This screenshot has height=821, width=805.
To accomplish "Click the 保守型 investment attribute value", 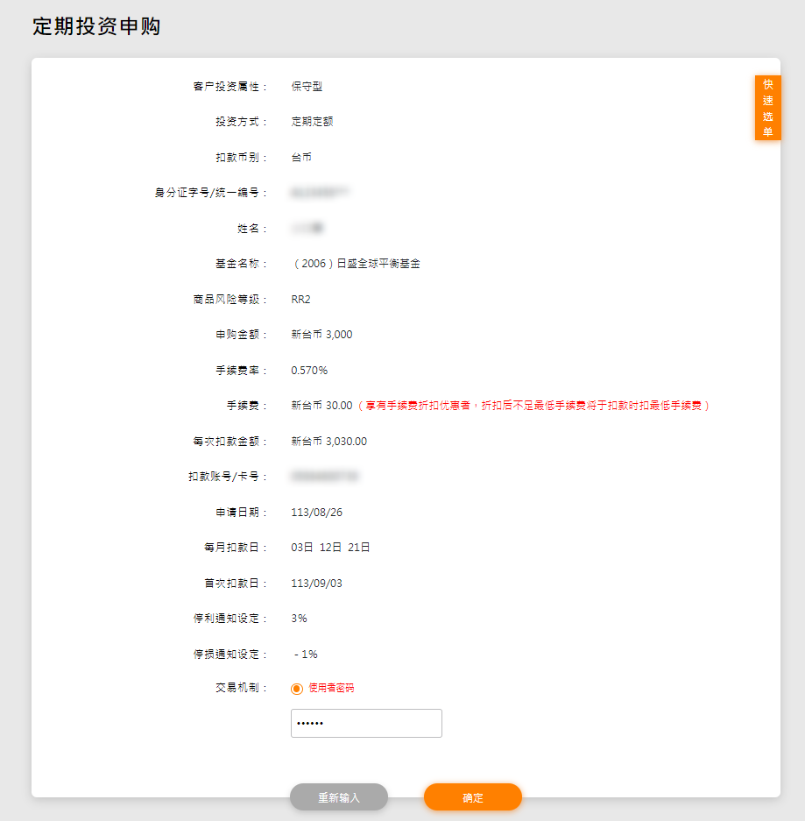I will coord(307,87).
